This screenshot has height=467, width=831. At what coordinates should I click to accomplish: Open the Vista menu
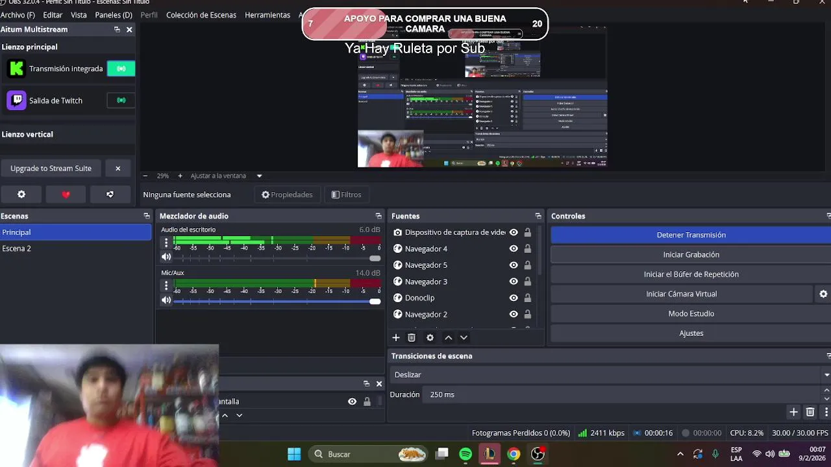pos(79,15)
